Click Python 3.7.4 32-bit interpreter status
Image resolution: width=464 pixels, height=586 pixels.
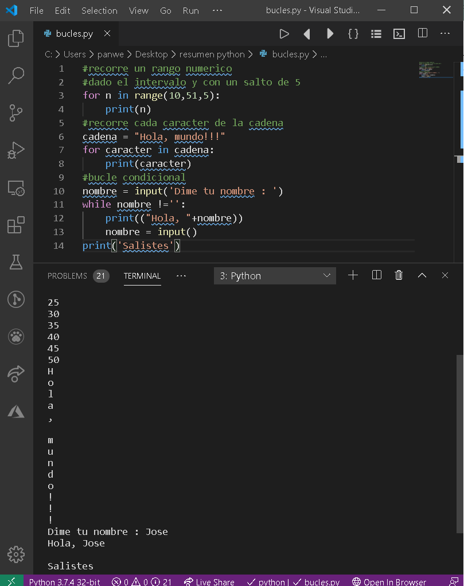click(x=65, y=581)
